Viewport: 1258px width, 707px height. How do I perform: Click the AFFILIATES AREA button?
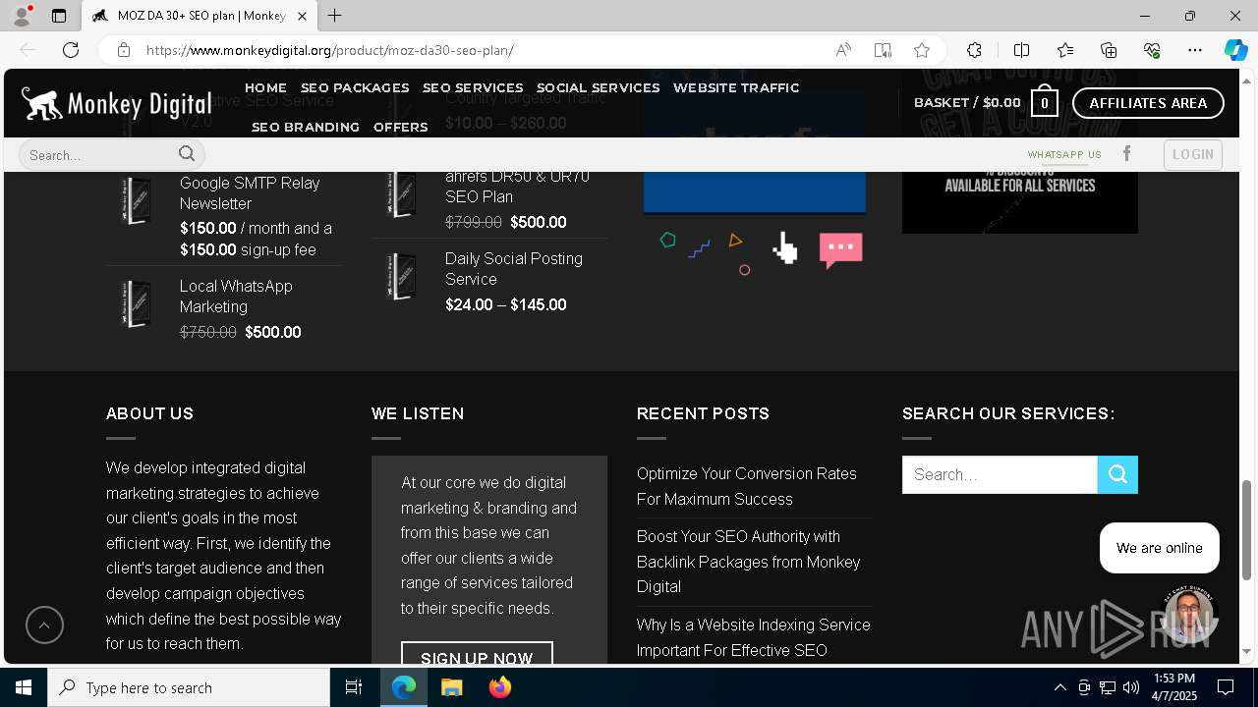pos(1148,103)
